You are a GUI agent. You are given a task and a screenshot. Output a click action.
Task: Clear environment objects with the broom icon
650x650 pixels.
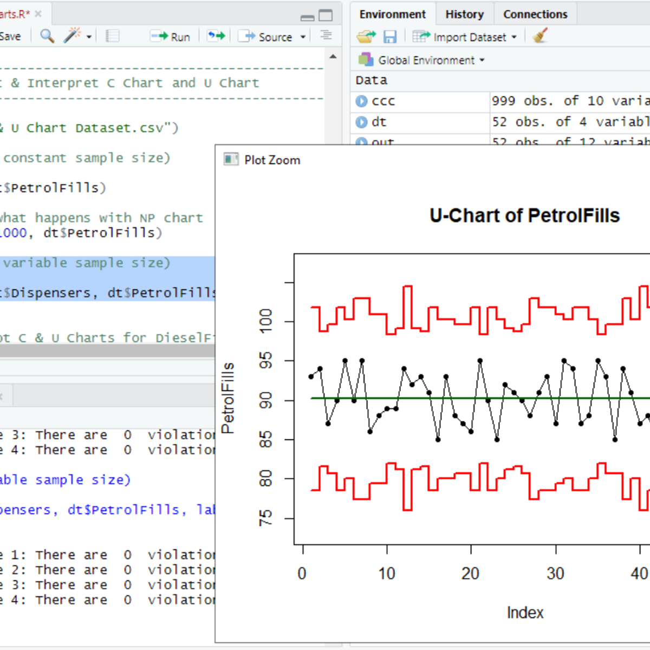539,36
